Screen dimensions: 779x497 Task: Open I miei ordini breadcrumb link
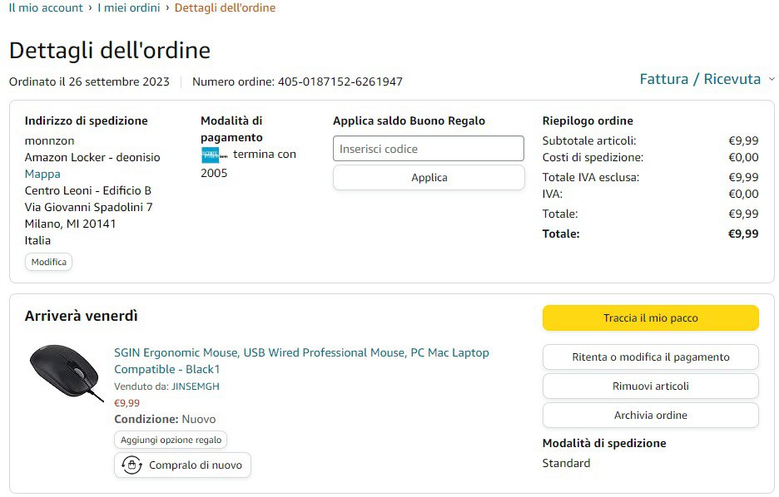click(x=128, y=7)
